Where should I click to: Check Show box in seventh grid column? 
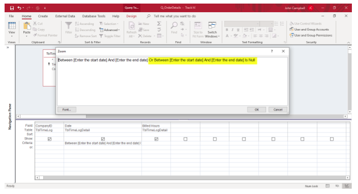pos(273,139)
